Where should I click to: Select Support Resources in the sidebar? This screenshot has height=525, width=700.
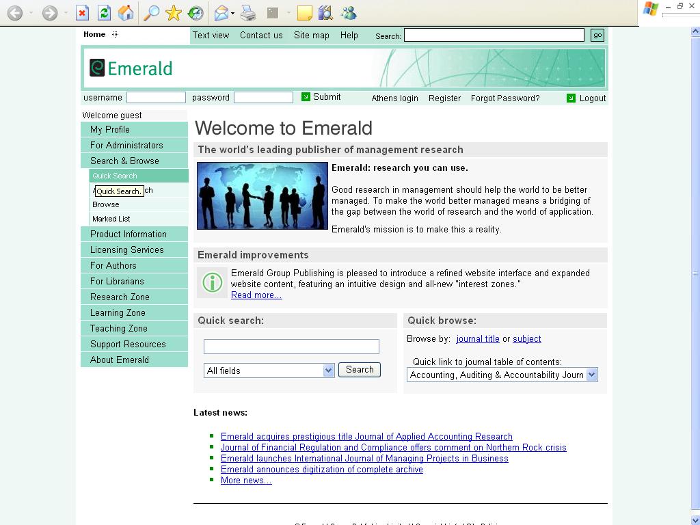point(135,344)
